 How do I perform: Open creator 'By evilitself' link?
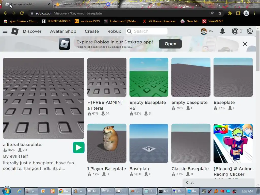(15, 156)
